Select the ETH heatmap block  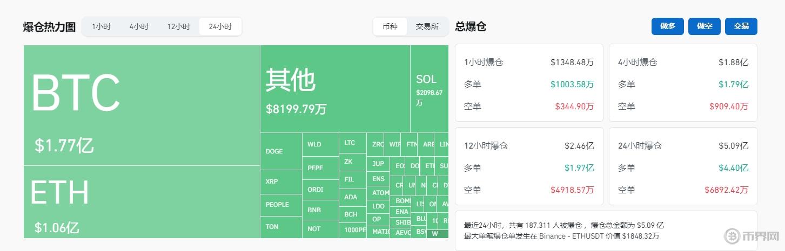[x=142, y=202]
